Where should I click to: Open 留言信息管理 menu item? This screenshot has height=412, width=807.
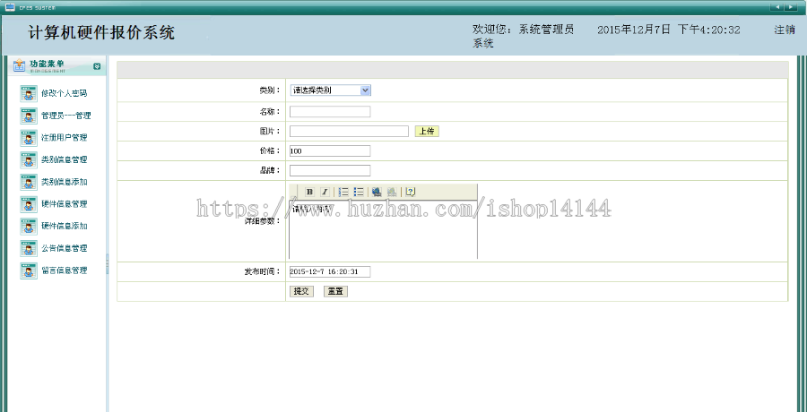(65, 270)
